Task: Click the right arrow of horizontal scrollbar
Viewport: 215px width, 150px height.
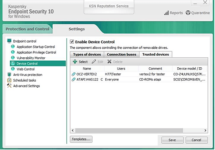Action: pyautogui.click(x=205, y=130)
